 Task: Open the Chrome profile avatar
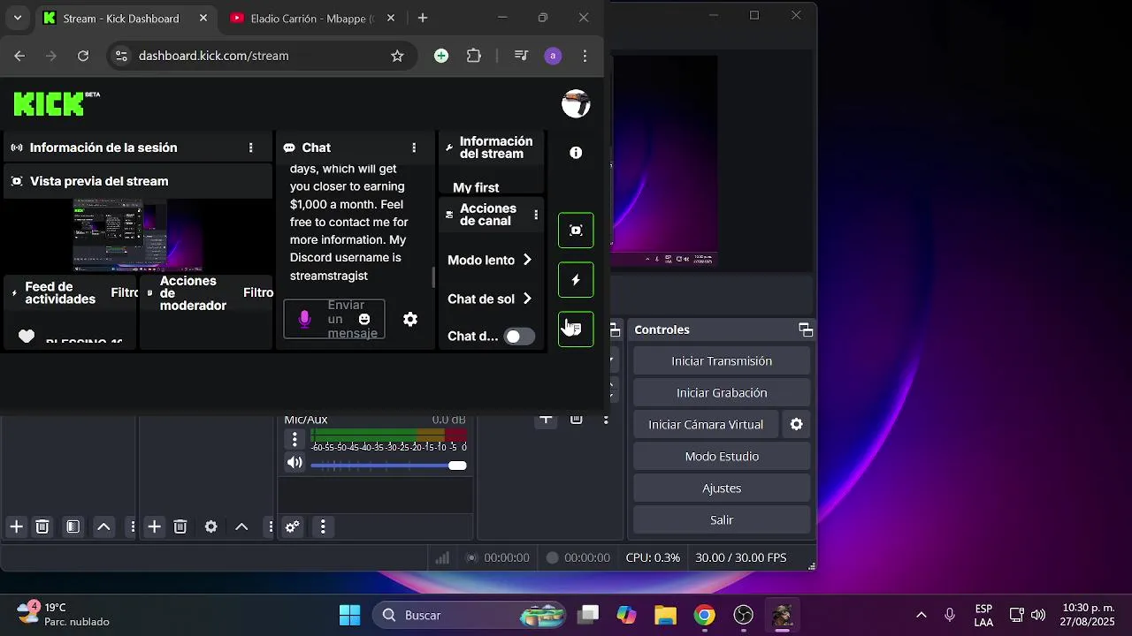pos(553,56)
